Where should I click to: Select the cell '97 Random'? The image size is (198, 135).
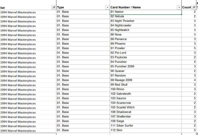click(x=146, y=76)
